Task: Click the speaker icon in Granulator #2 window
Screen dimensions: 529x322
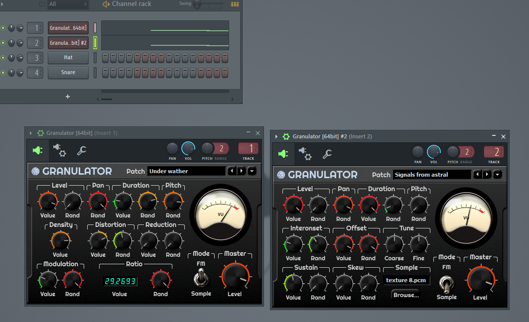Action: pyautogui.click(x=283, y=154)
